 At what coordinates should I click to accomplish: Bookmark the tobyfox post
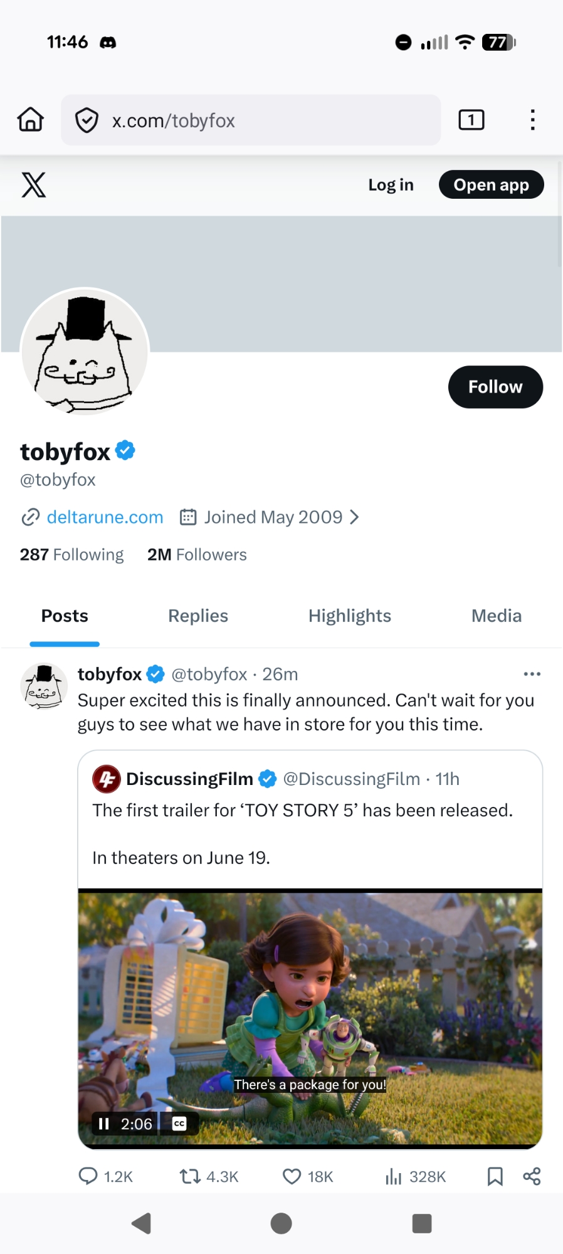pos(495,1176)
